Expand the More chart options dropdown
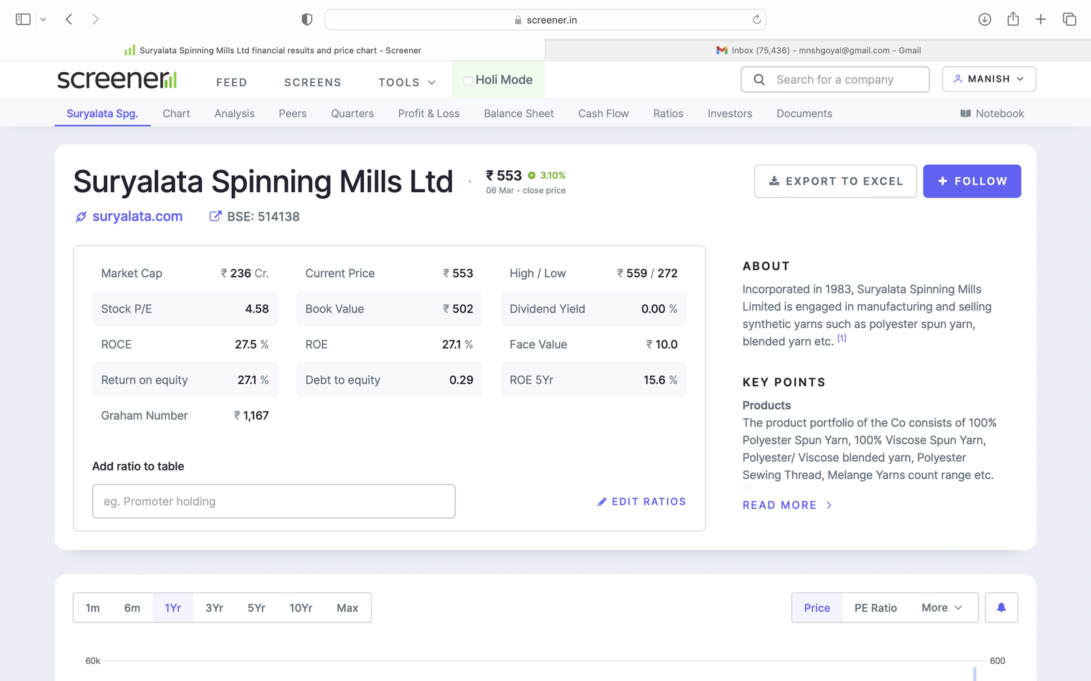Image resolution: width=1091 pixels, height=681 pixels. click(942, 607)
